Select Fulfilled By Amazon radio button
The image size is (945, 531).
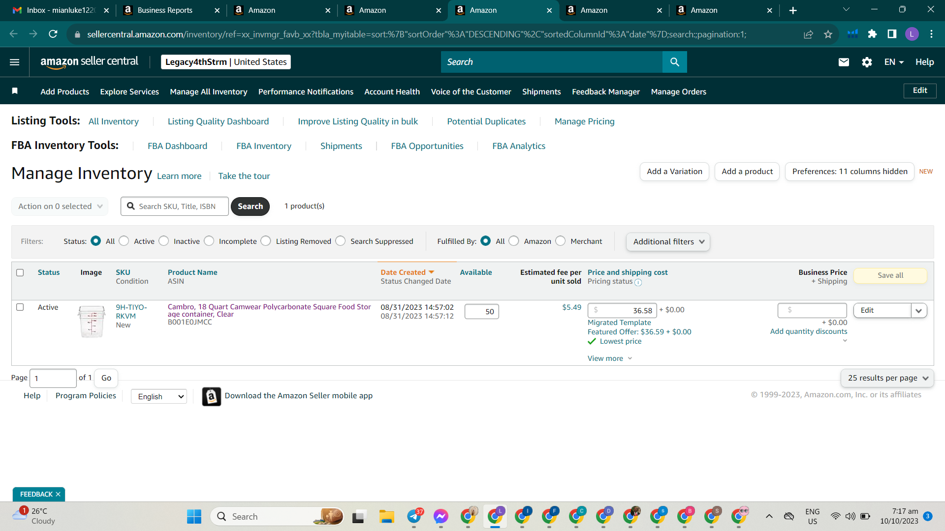pos(514,241)
